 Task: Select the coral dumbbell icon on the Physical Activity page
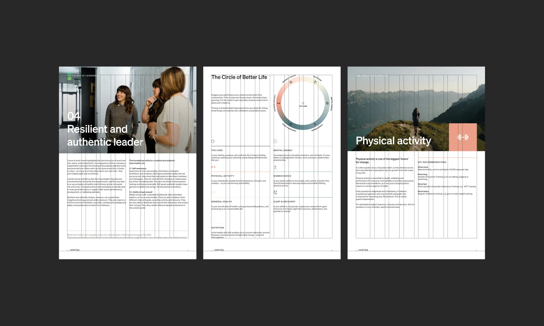[x=463, y=137]
